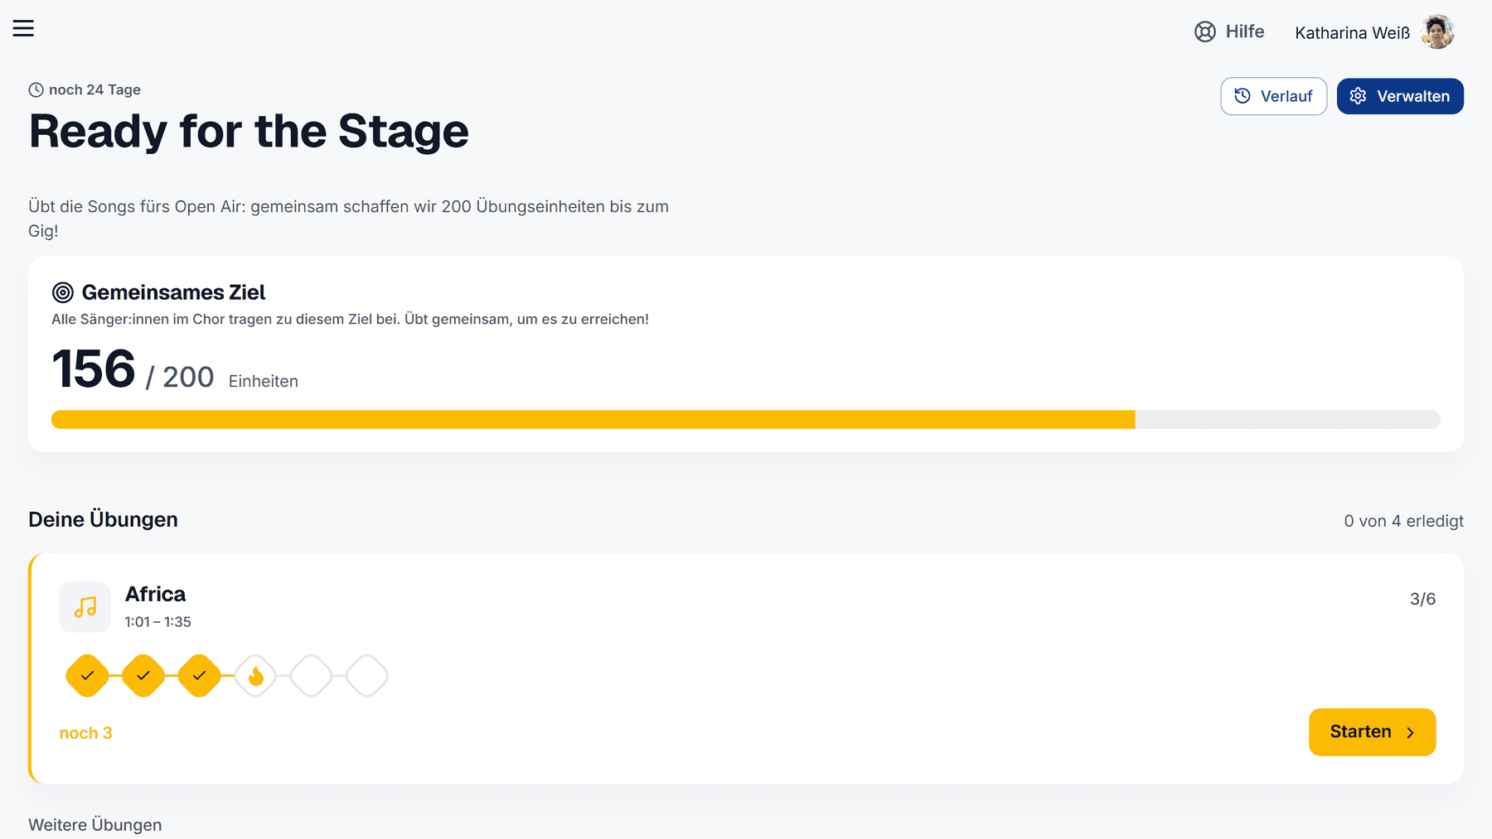Click the music note icon for Africa
1492x839 pixels.
coord(85,607)
